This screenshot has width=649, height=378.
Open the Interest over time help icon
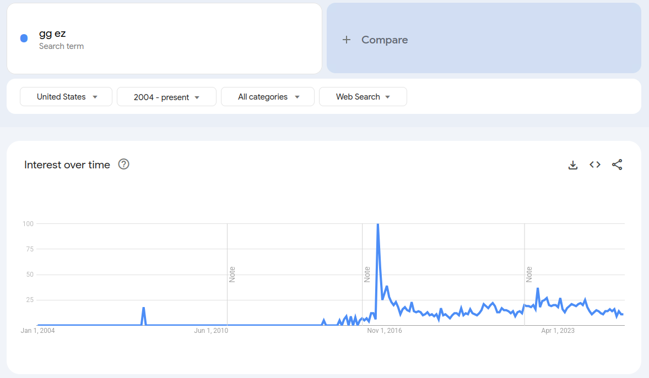click(123, 164)
